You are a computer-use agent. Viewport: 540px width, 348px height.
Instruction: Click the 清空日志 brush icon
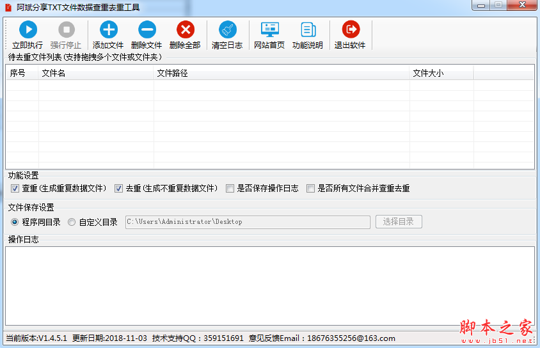coord(228,29)
